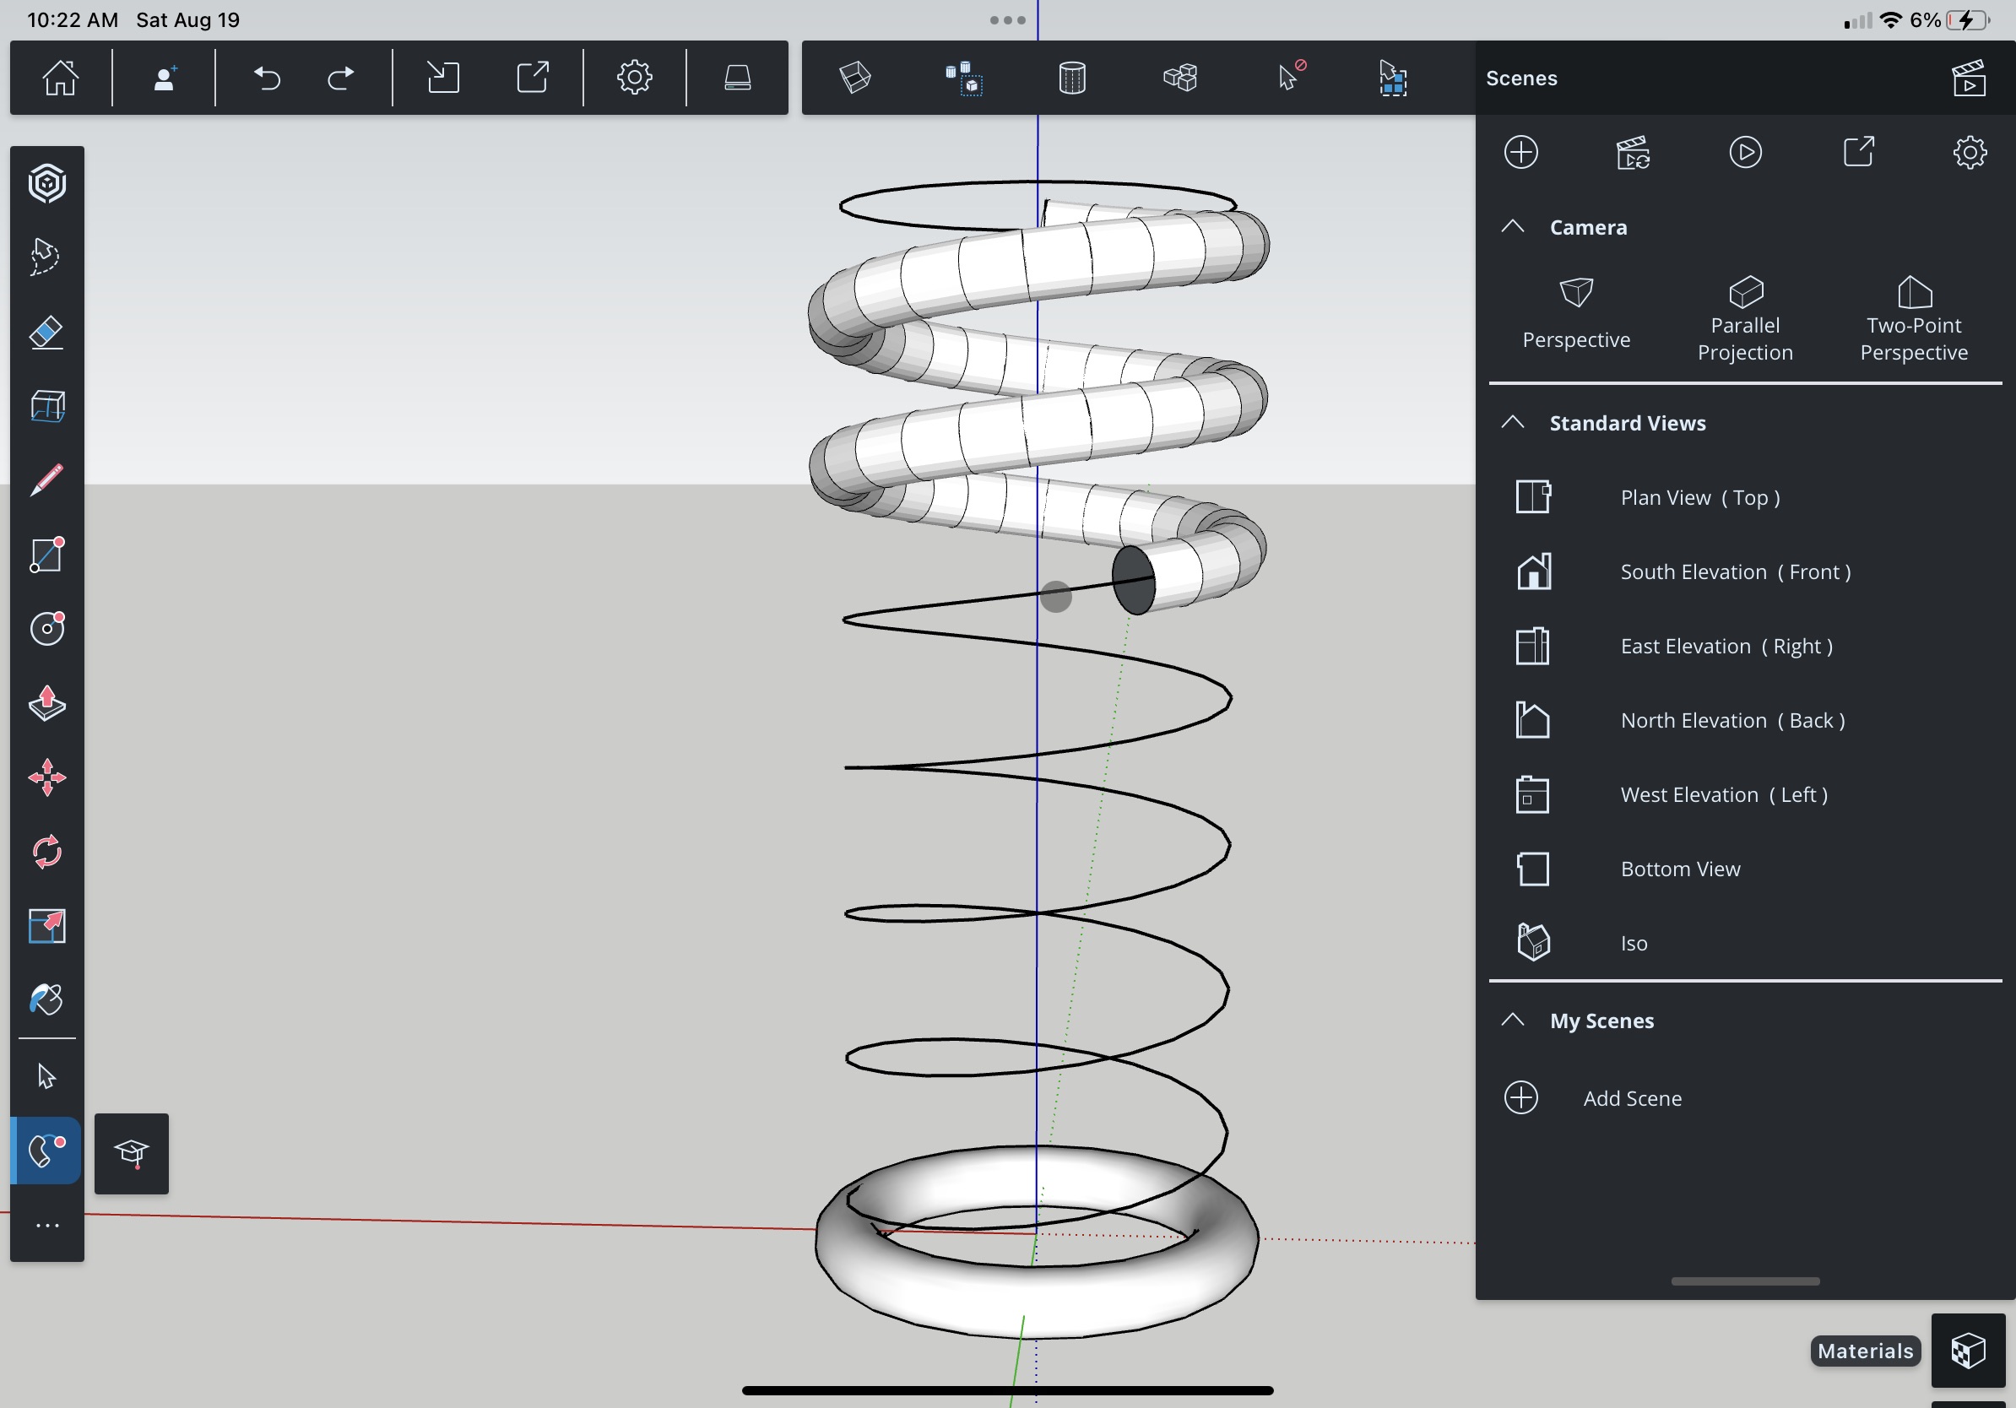
Task: Select the Move tool
Action: point(46,777)
